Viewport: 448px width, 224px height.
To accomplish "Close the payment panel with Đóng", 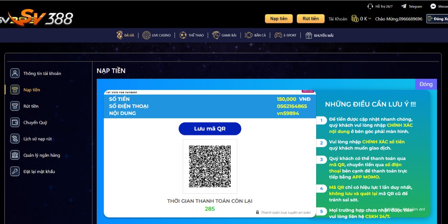I will click(426, 84).
